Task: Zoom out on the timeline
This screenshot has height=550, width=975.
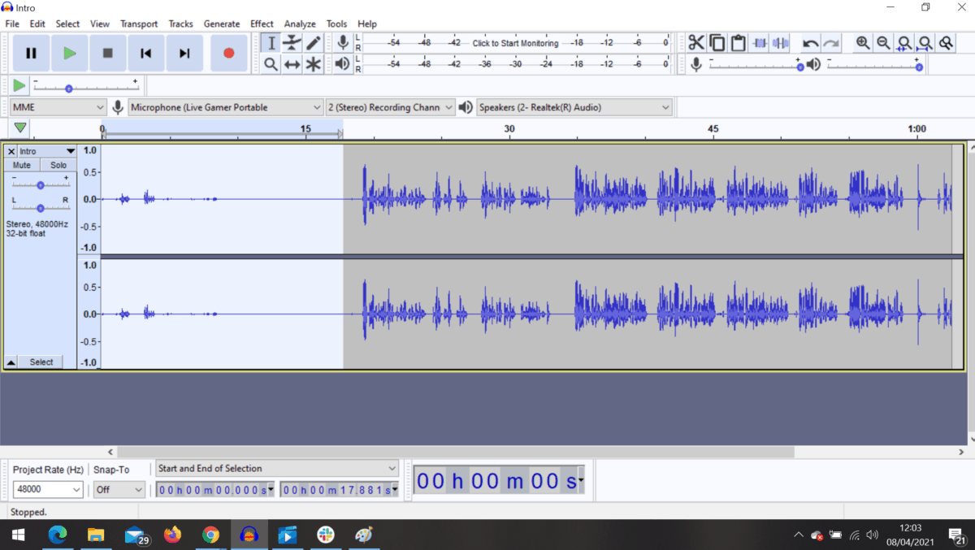Action: pyautogui.click(x=883, y=43)
